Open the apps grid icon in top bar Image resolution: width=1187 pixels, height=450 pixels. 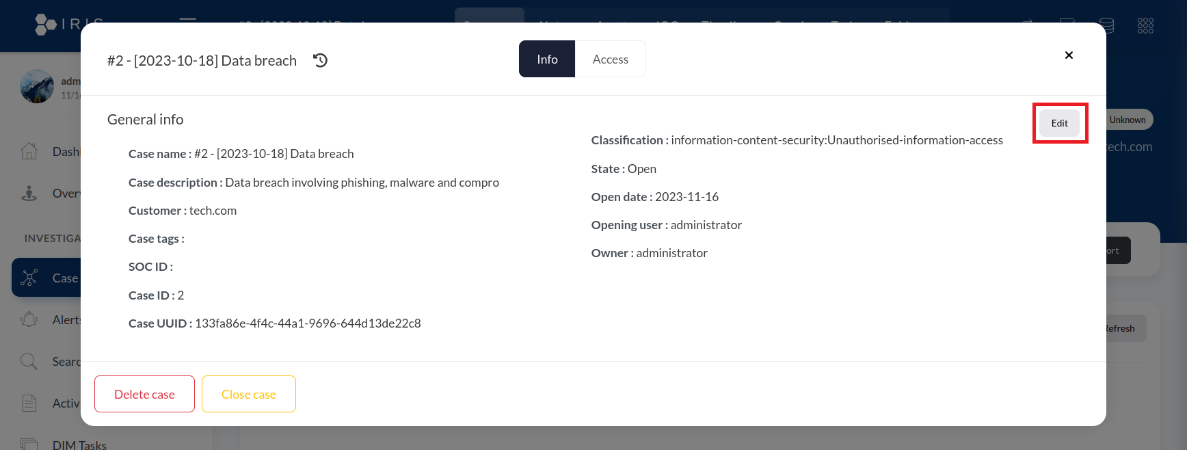pos(1145,26)
